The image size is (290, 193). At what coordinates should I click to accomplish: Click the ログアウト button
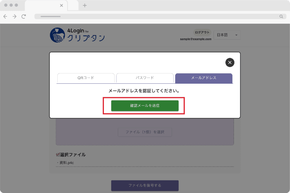[202, 32]
